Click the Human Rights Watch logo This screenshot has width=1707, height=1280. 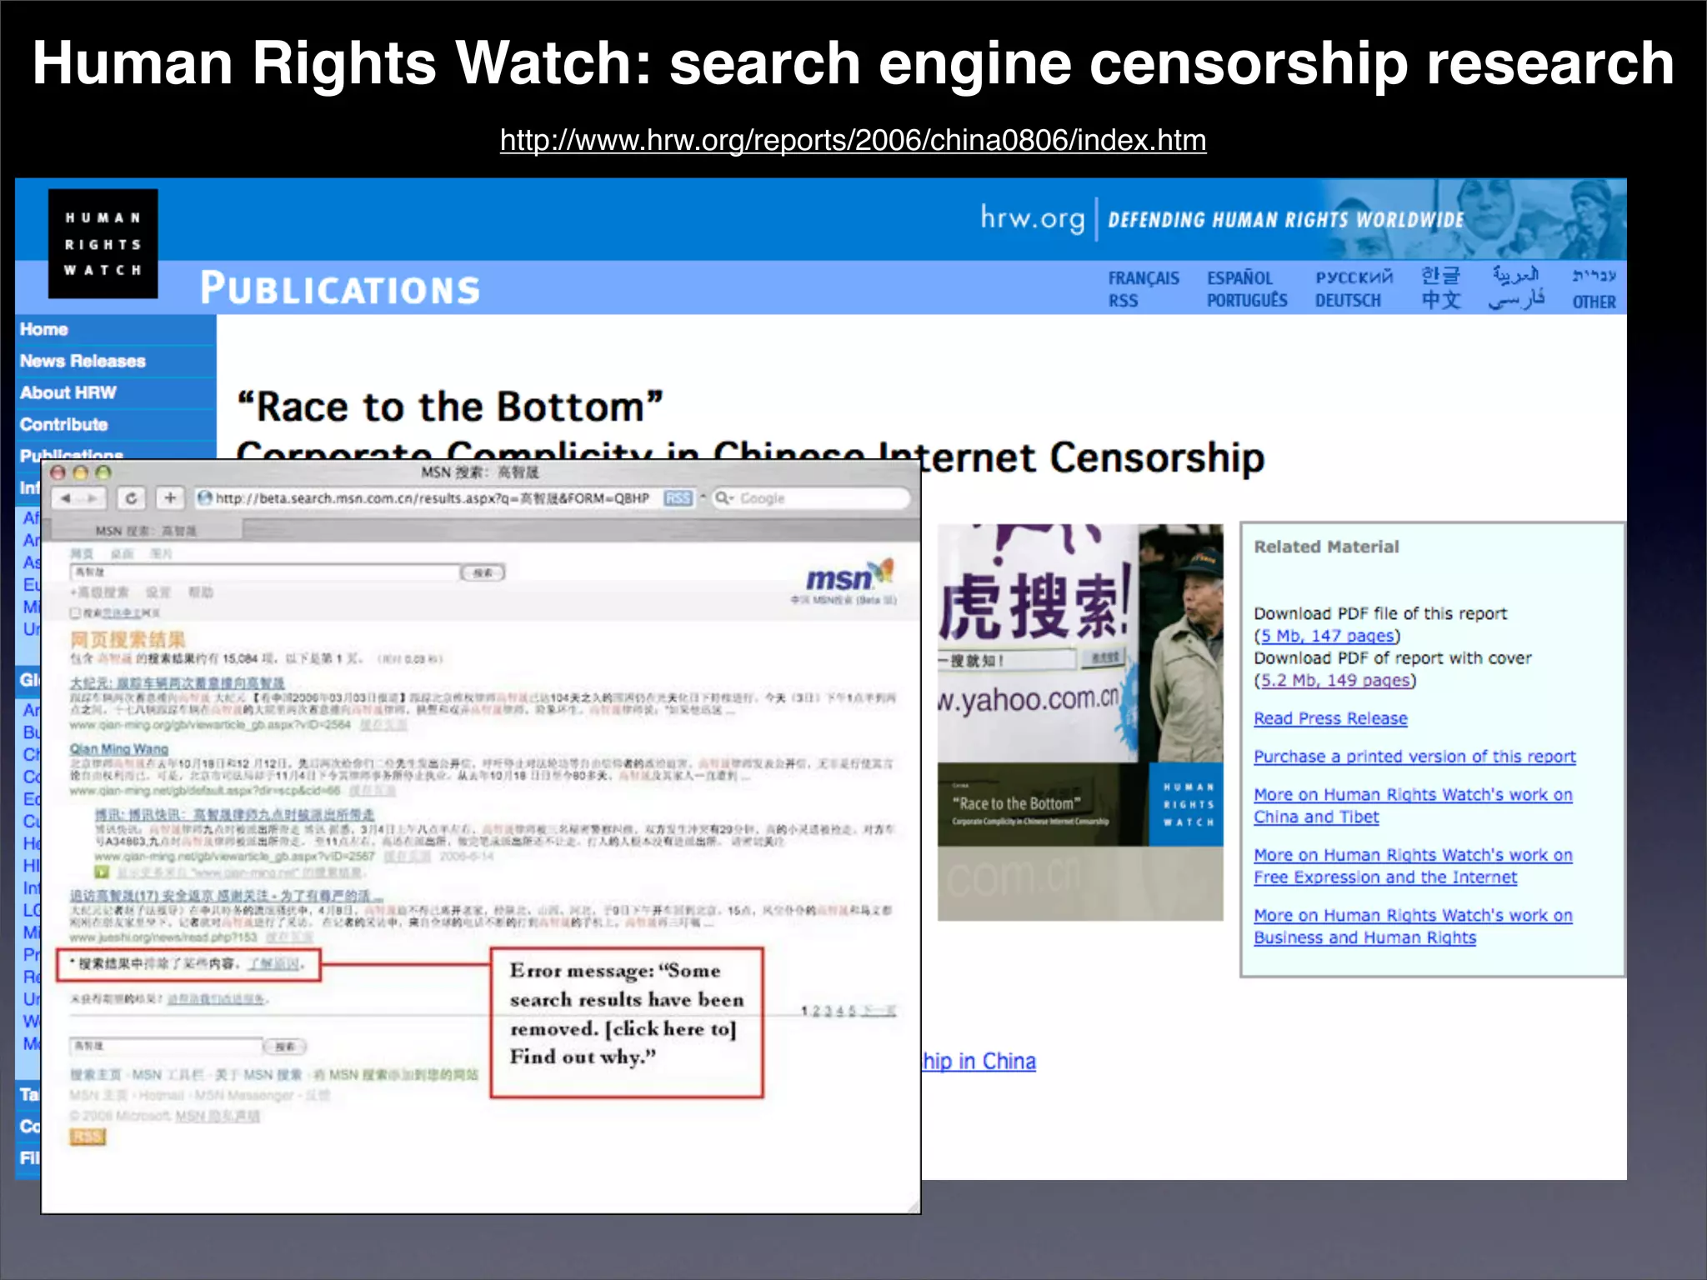click(103, 243)
